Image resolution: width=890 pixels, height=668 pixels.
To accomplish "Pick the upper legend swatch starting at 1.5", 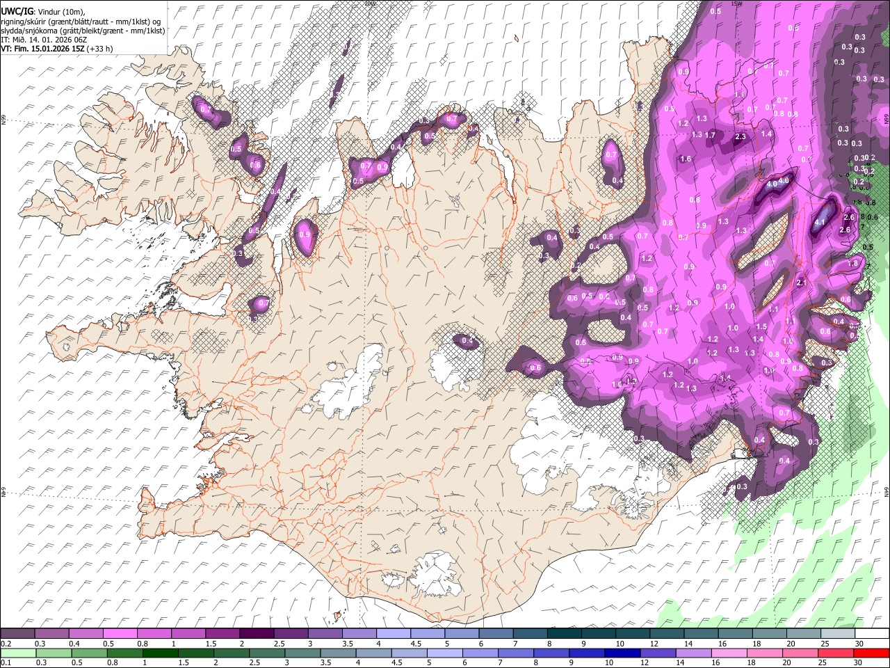I will 222,634.
